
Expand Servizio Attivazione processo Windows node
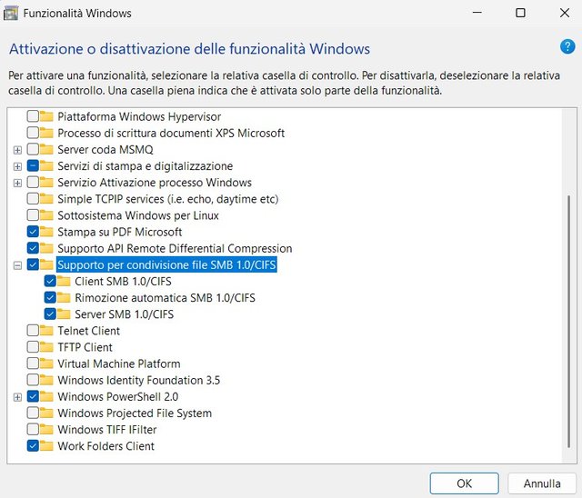[17, 184]
